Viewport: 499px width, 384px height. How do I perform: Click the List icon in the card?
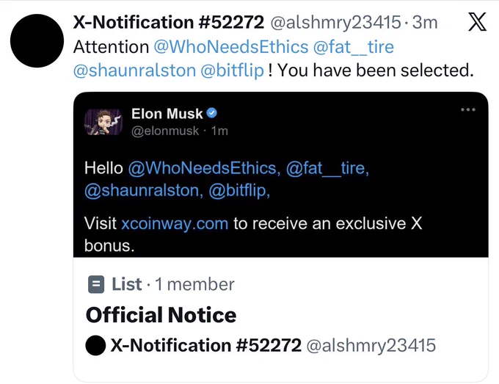96,284
